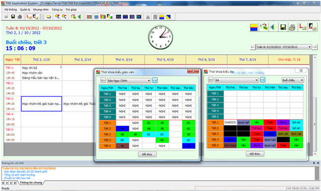The width and height of the screenshot is (321, 191).
Task: Click the refresh arrows icon in main toolbar
Action: coord(73,16)
